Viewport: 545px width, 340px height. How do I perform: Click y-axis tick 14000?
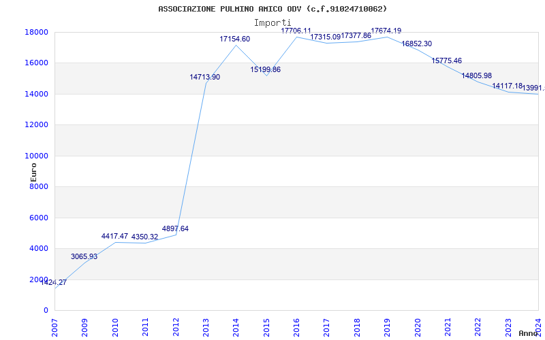point(36,94)
